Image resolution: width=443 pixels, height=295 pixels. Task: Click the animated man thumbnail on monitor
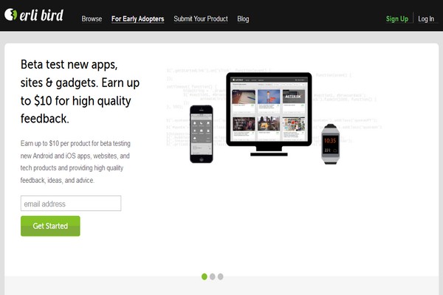pos(269,97)
